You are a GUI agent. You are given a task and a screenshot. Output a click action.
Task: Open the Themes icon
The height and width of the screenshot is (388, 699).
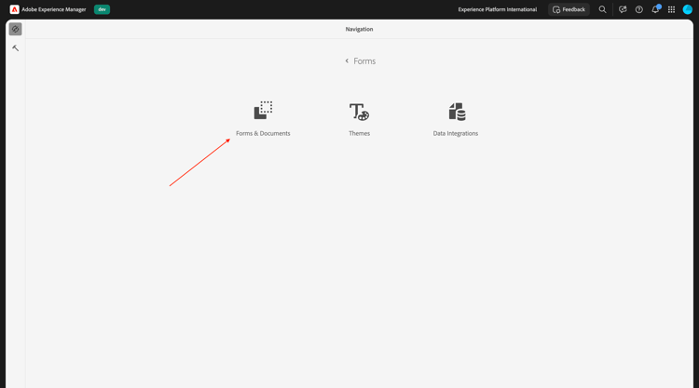(x=360, y=112)
